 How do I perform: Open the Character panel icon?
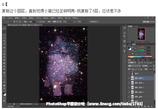(x=125, y=33)
